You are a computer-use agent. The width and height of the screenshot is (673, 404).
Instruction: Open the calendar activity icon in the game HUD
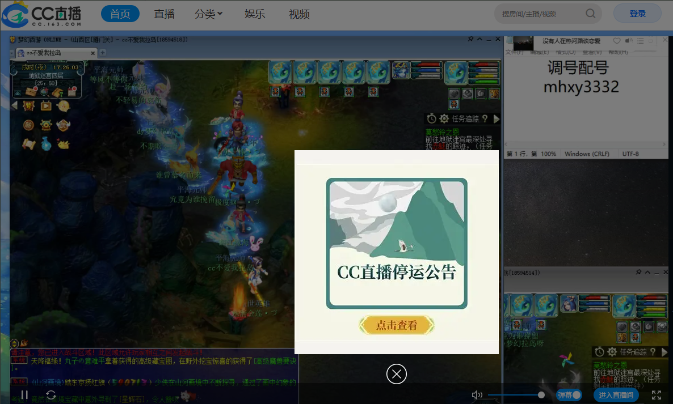71,91
